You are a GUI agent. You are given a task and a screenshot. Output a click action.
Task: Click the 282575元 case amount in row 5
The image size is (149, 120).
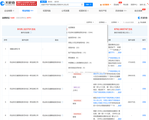[x=131, y=102]
